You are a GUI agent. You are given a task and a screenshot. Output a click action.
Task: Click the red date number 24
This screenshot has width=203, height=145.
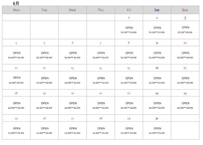click(185, 93)
